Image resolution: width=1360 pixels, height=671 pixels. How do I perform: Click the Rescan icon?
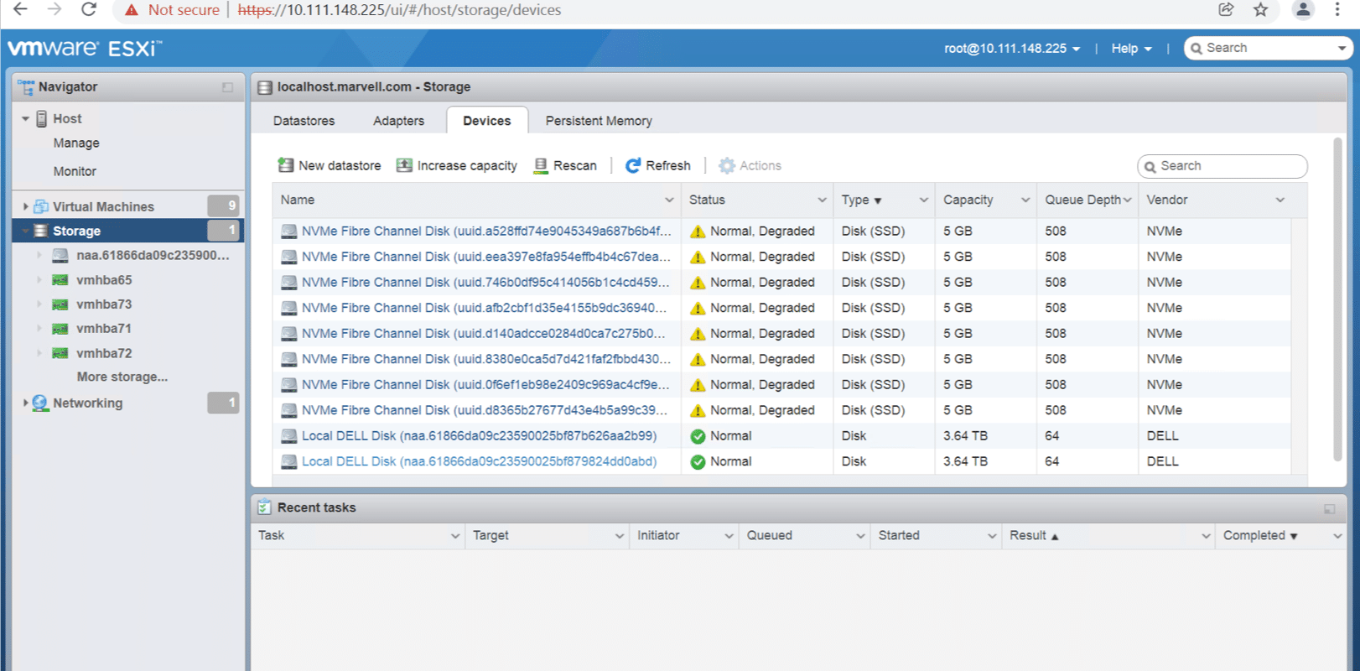coord(541,165)
